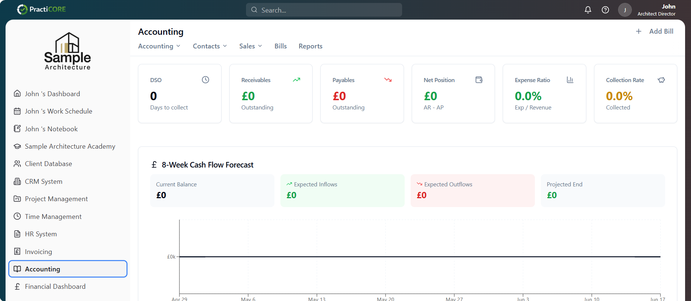Click the Collection Rate piggy bank icon
The width and height of the screenshot is (691, 301).
(x=661, y=80)
